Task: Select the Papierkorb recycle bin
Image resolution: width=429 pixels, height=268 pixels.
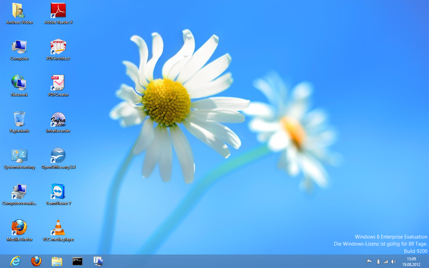Action: (x=19, y=119)
